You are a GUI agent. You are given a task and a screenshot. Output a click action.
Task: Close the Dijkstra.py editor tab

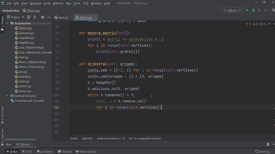pyautogui.click(x=95, y=17)
